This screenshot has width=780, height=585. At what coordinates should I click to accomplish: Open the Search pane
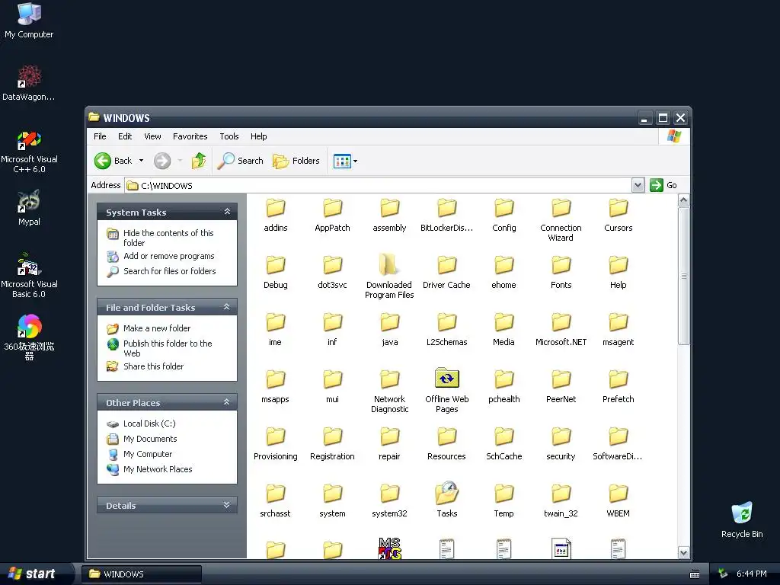click(240, 161)
